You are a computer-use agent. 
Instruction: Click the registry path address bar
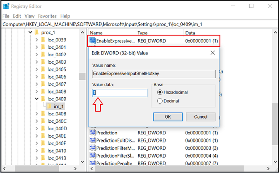[x=139, y=24]
